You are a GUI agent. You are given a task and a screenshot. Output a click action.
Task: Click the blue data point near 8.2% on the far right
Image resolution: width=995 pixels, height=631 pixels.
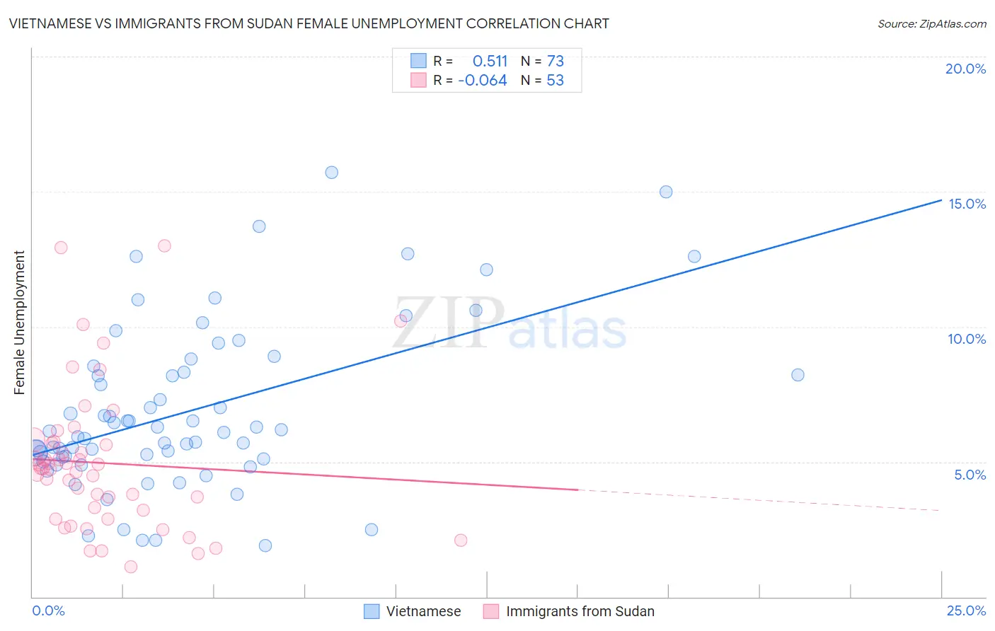coord(798,375)
